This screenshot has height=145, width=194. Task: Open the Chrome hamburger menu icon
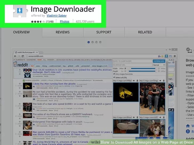click(175, 56)
